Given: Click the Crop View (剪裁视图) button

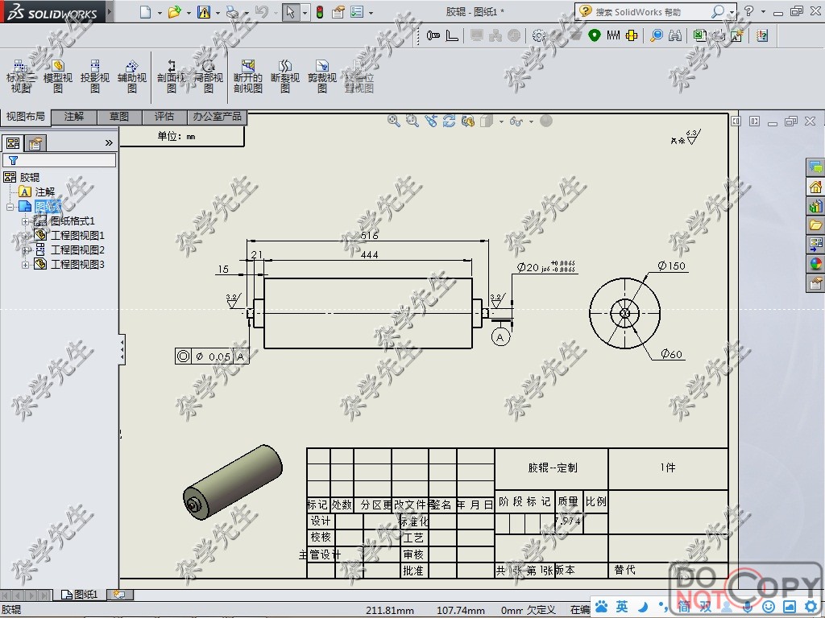Looking at the screenshot, I should (x=322, y=76).
